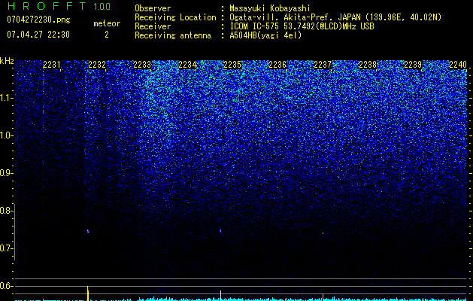The width and height of the screenshot is (473, 301).
Task: Click the meteor echo dot below the 2232 label
Action: pyautogui.click(x=88, y=231)
